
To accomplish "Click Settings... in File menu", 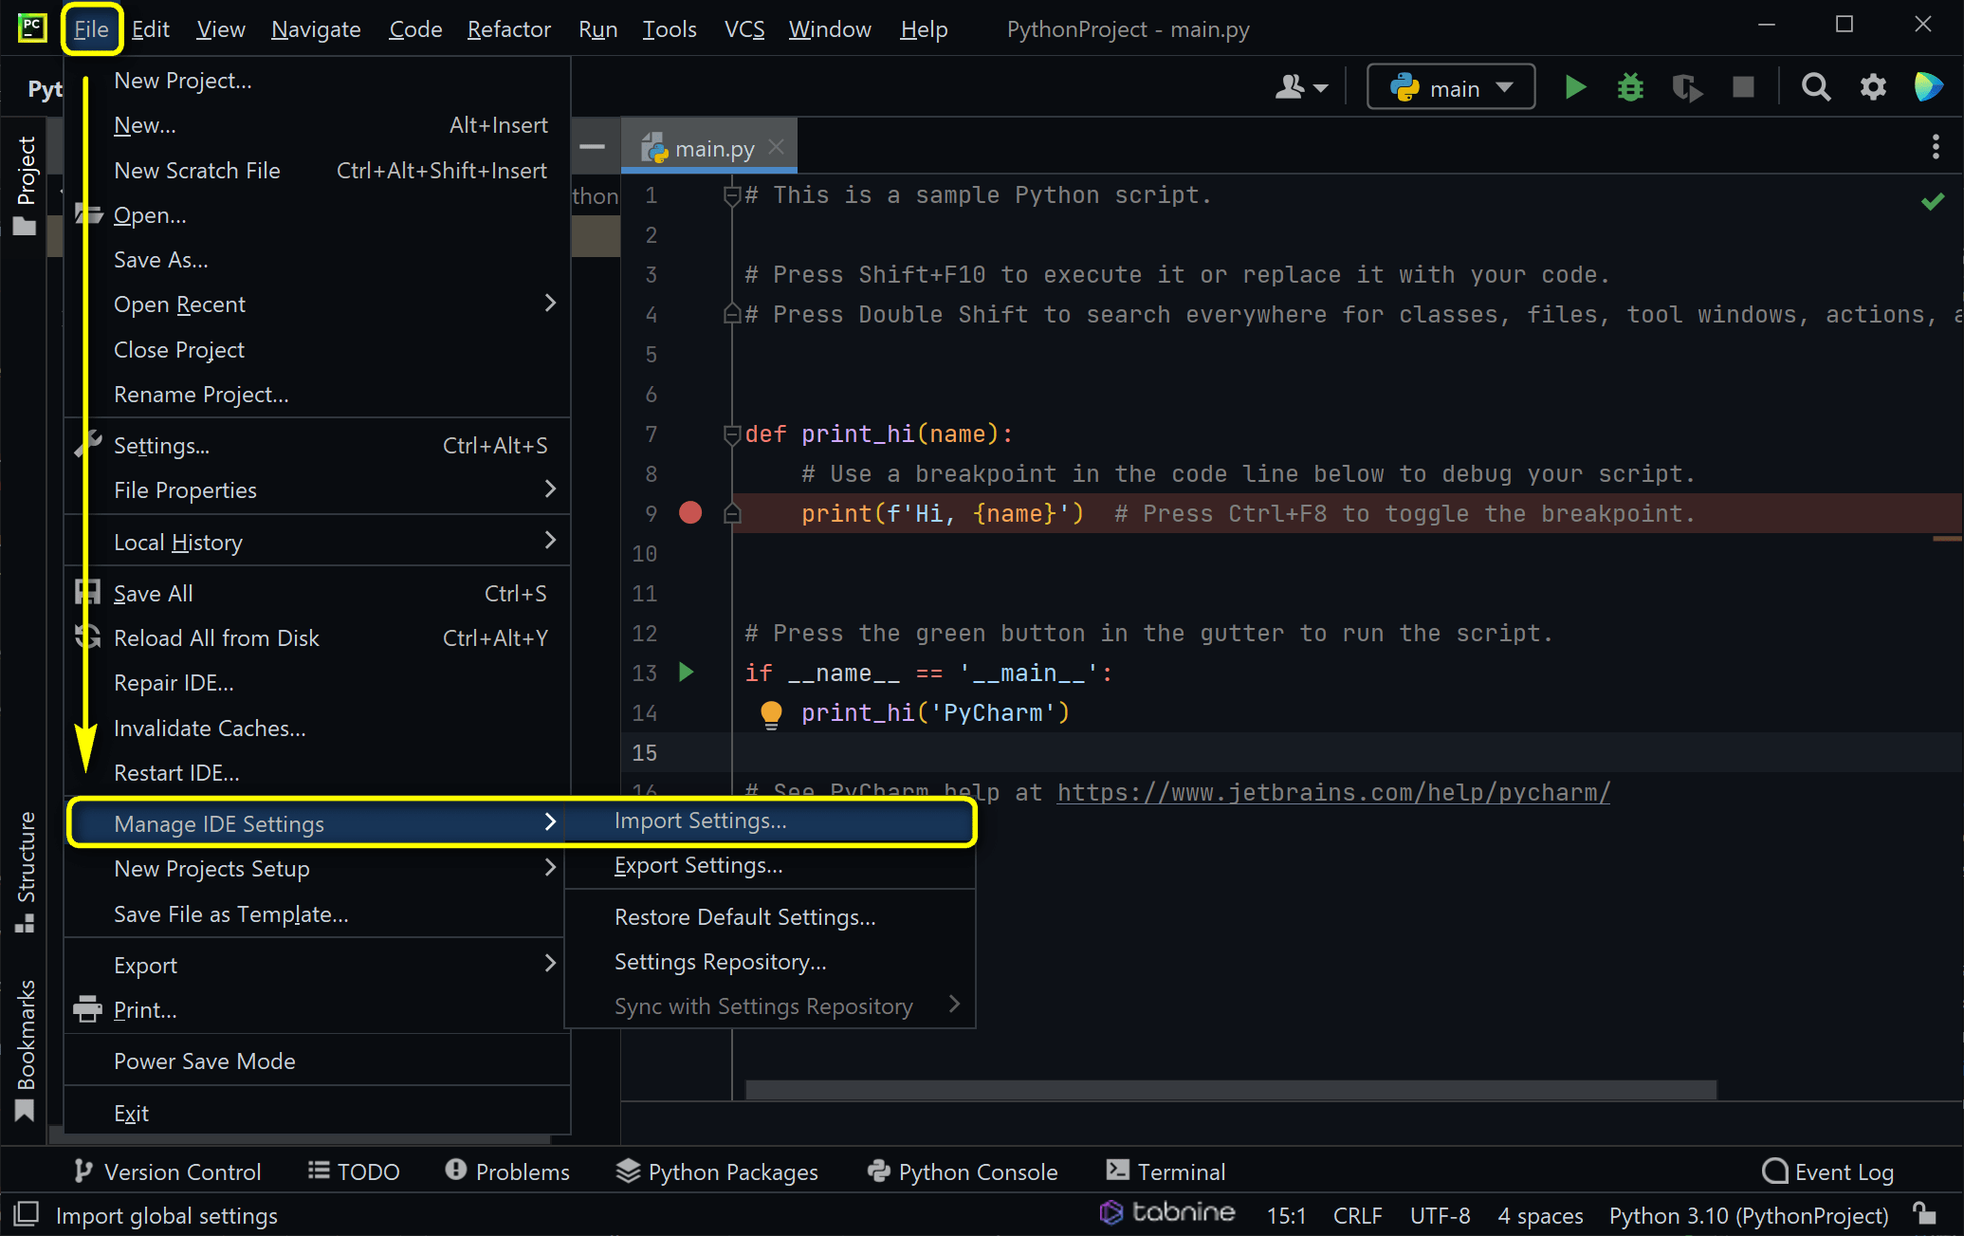I will [317, 445].
